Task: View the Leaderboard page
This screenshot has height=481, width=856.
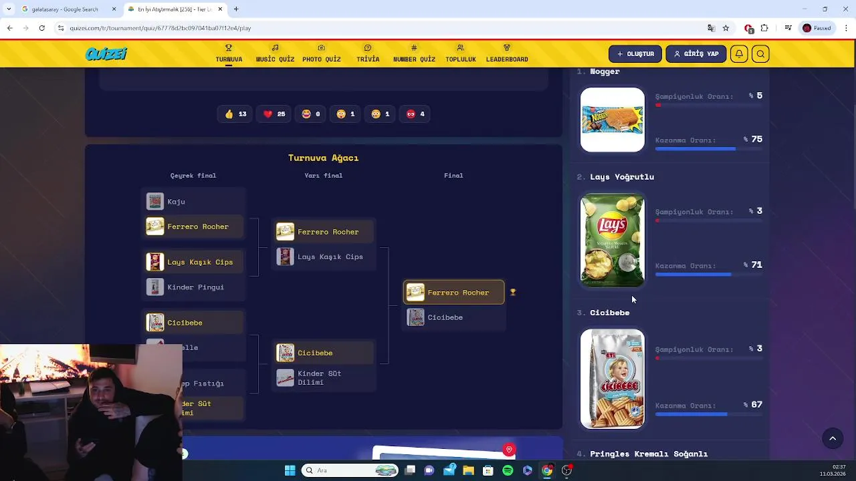Action: tap(507, 53)
